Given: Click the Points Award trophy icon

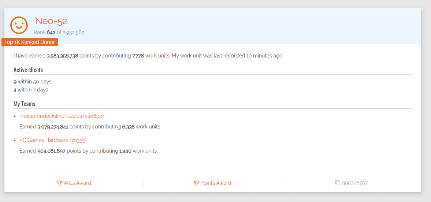Looking at the screenshot, I should point(196,183).
